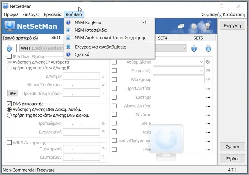Tick the IPv6 checkbox
The width and height of the screenshot is (249, 175).
pos(114,149)
